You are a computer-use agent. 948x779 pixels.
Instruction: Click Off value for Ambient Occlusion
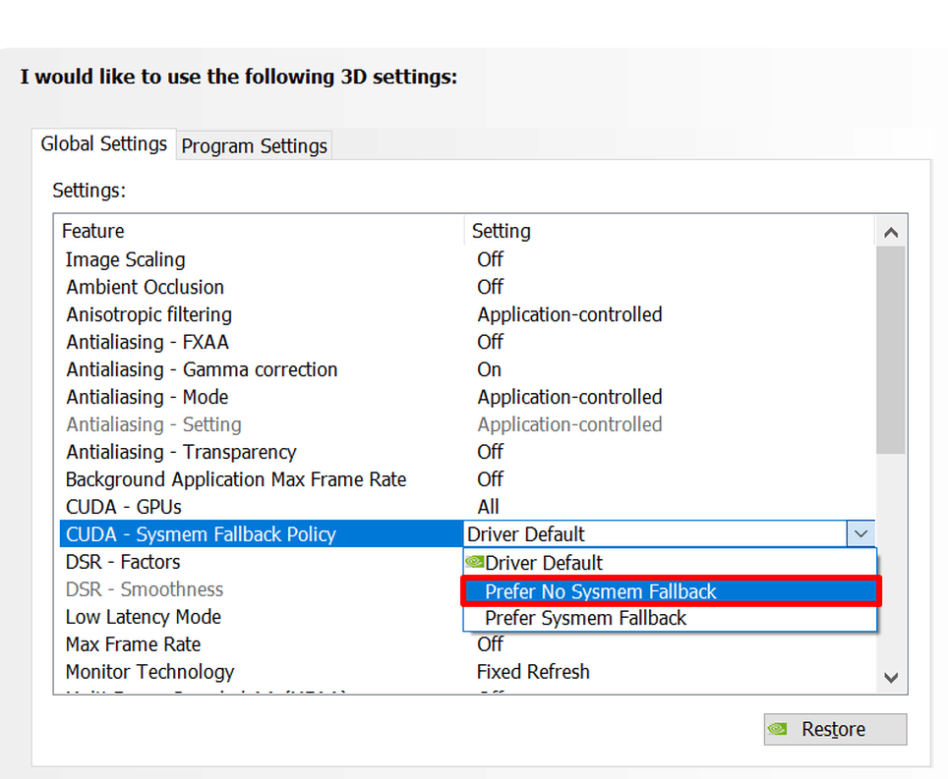pyautogui.click(x=490, y=287)
